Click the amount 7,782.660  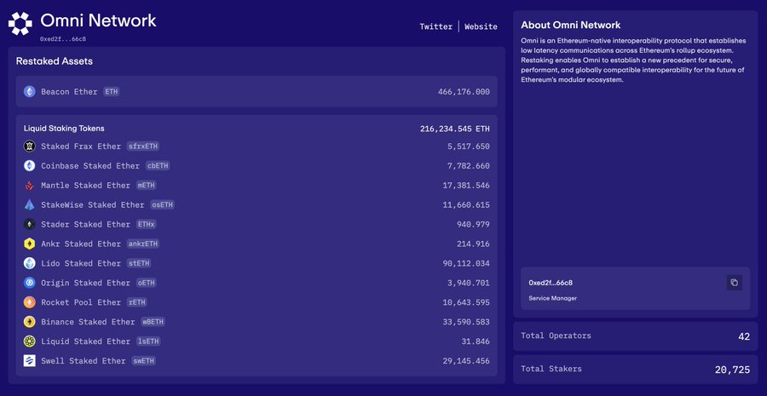[469, 166]
